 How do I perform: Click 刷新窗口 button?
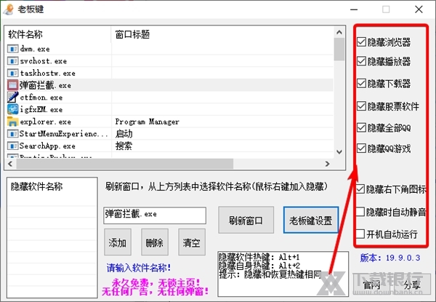(246, 220)
